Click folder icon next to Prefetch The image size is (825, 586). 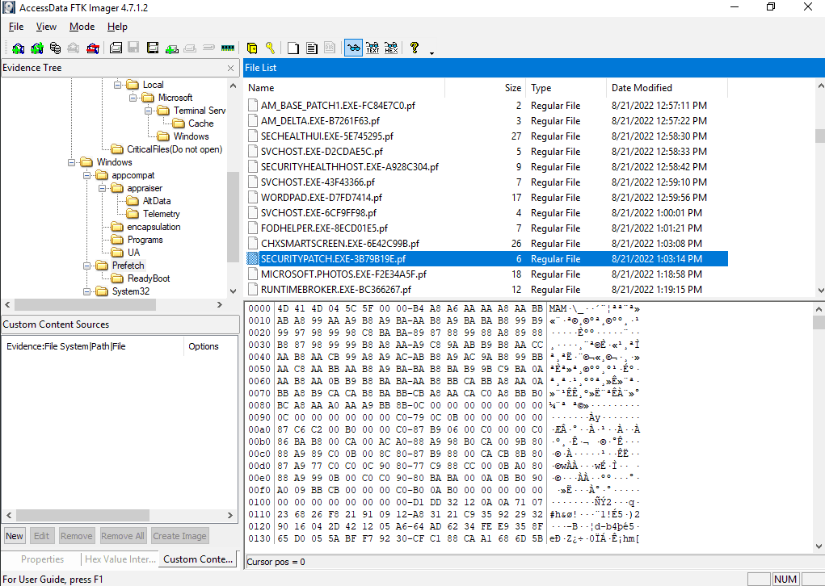(x=102, y=266)
